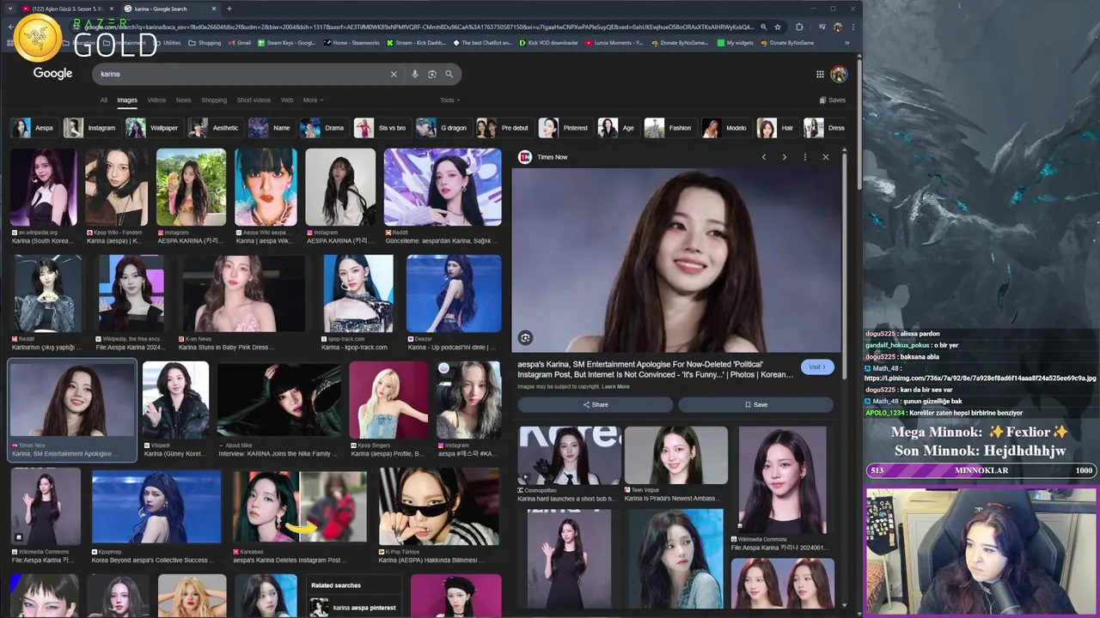Select the Drama filter chip
Viewport: 1100px width, 618px height.
click(324, 128)
